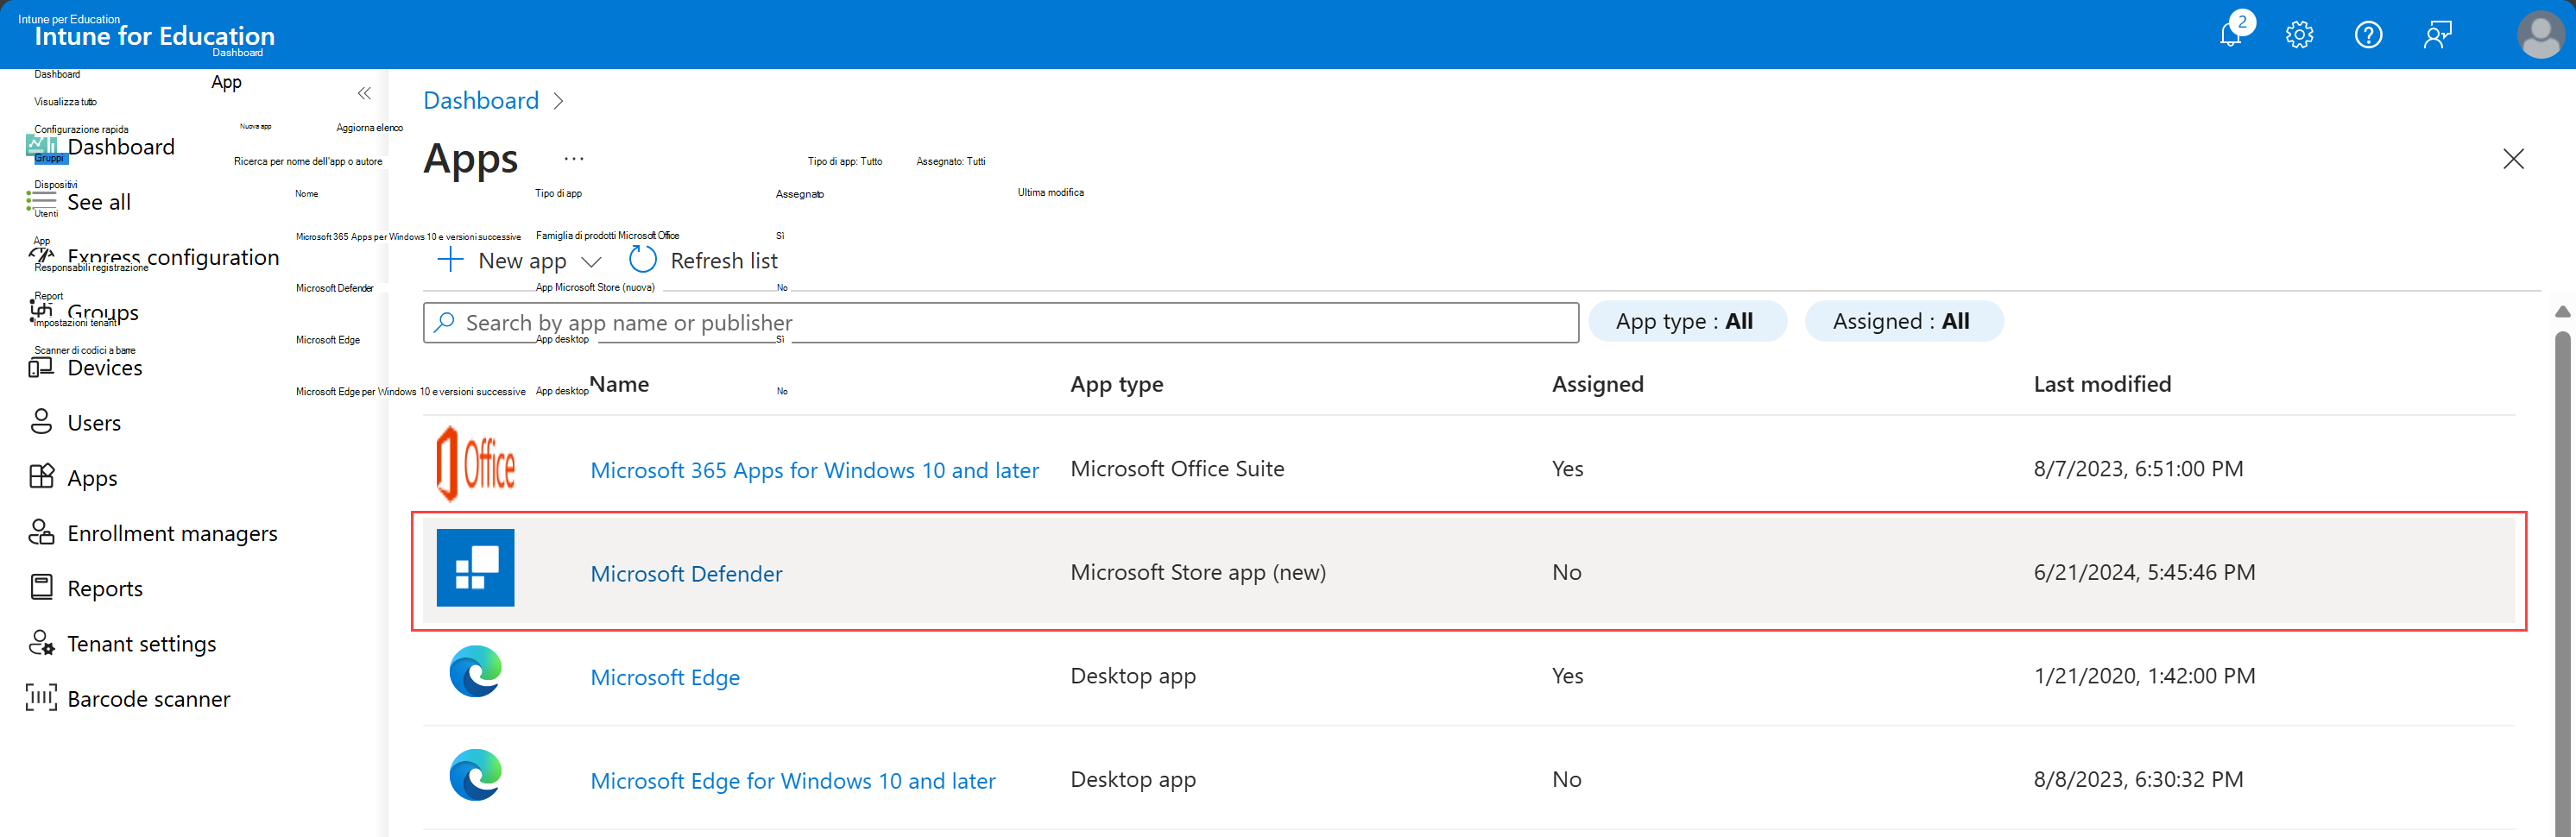This screenshot has height=837, width=2576.
Task: Click the Enrollment managers icon
Action: (41, 532)
